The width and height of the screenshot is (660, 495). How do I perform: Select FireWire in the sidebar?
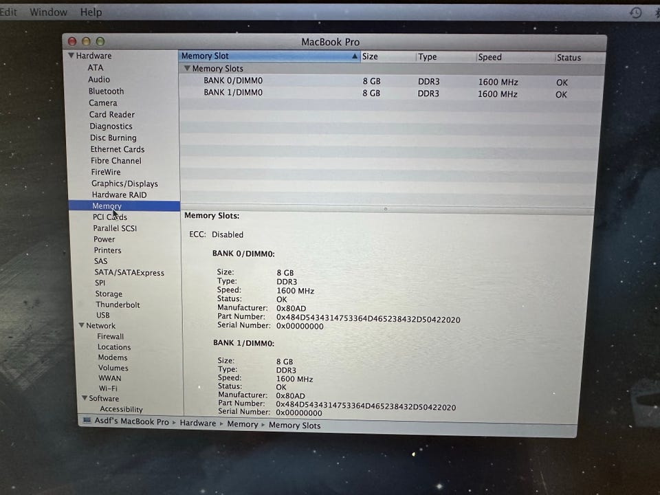(106, 172)
